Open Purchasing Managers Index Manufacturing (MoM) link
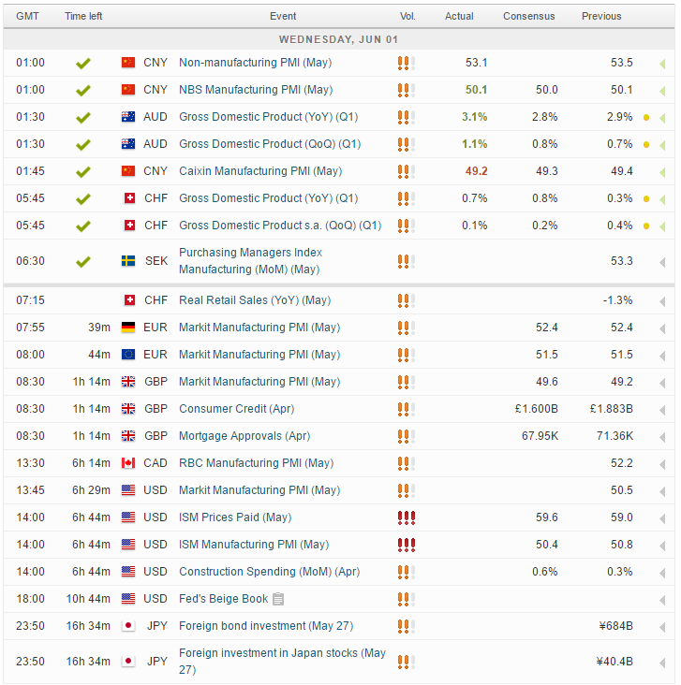The image size is (681, 685). pos(251,261)
